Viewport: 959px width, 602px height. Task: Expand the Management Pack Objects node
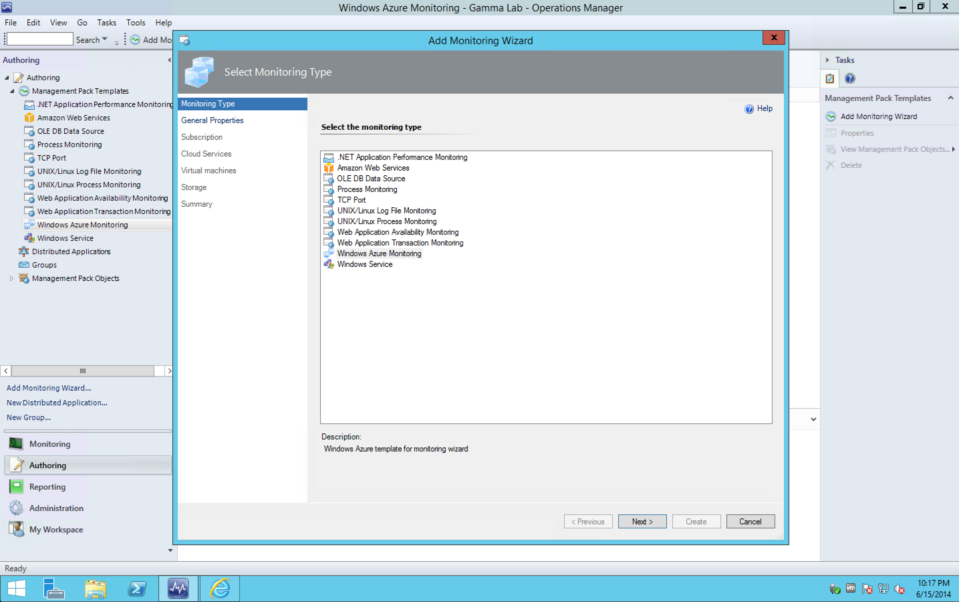pos(12,278)
